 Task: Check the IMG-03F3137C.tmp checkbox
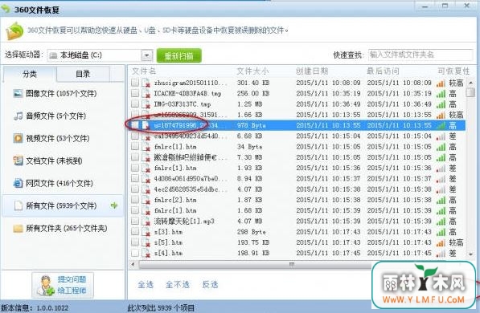[135, 104]
